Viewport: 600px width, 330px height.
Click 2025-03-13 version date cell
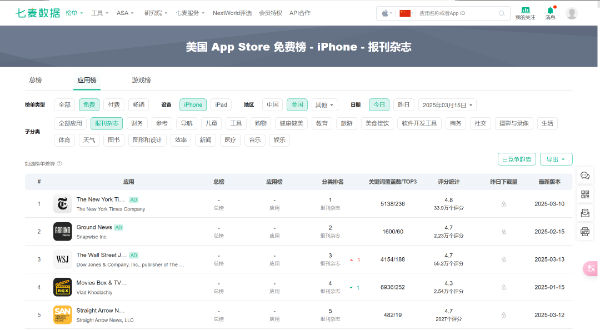(549, 259)
